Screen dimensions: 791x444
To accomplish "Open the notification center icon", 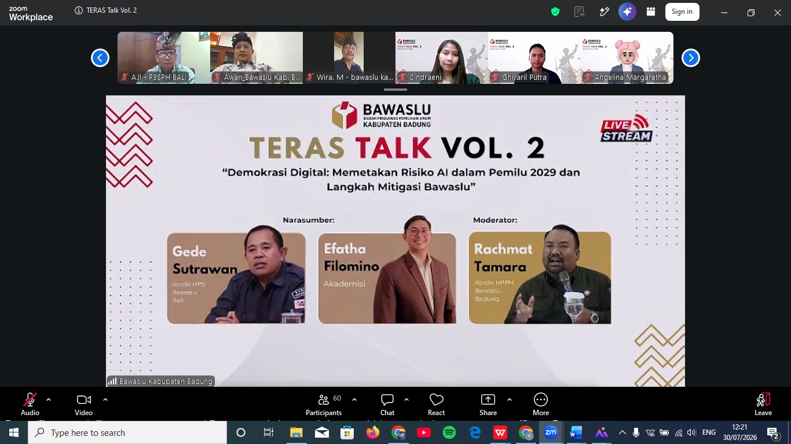I will point(774,432).
